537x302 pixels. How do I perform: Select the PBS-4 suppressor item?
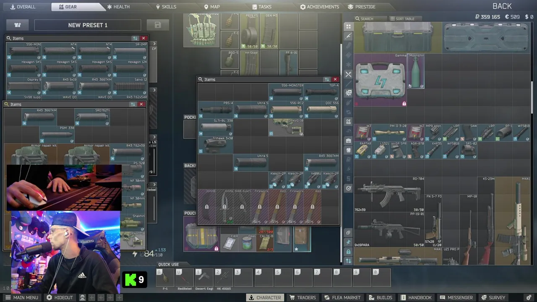[x=216, y=109]
